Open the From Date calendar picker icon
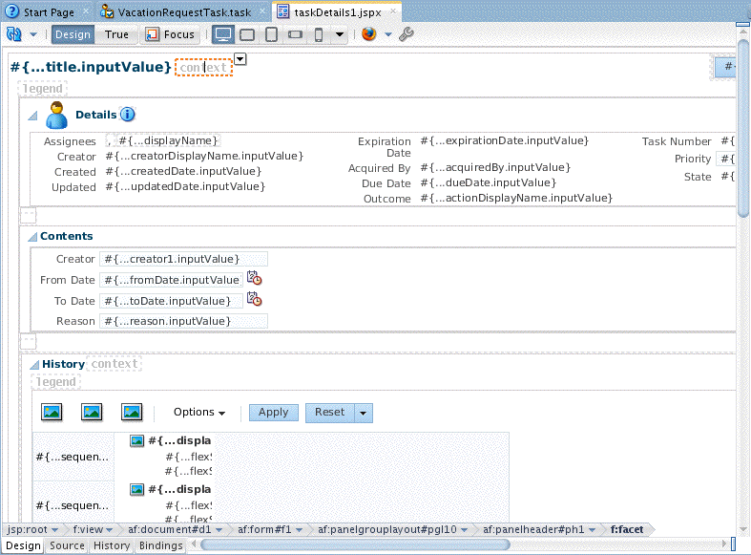This screenshot has width=751, height=555. click(x=254, y=279)
